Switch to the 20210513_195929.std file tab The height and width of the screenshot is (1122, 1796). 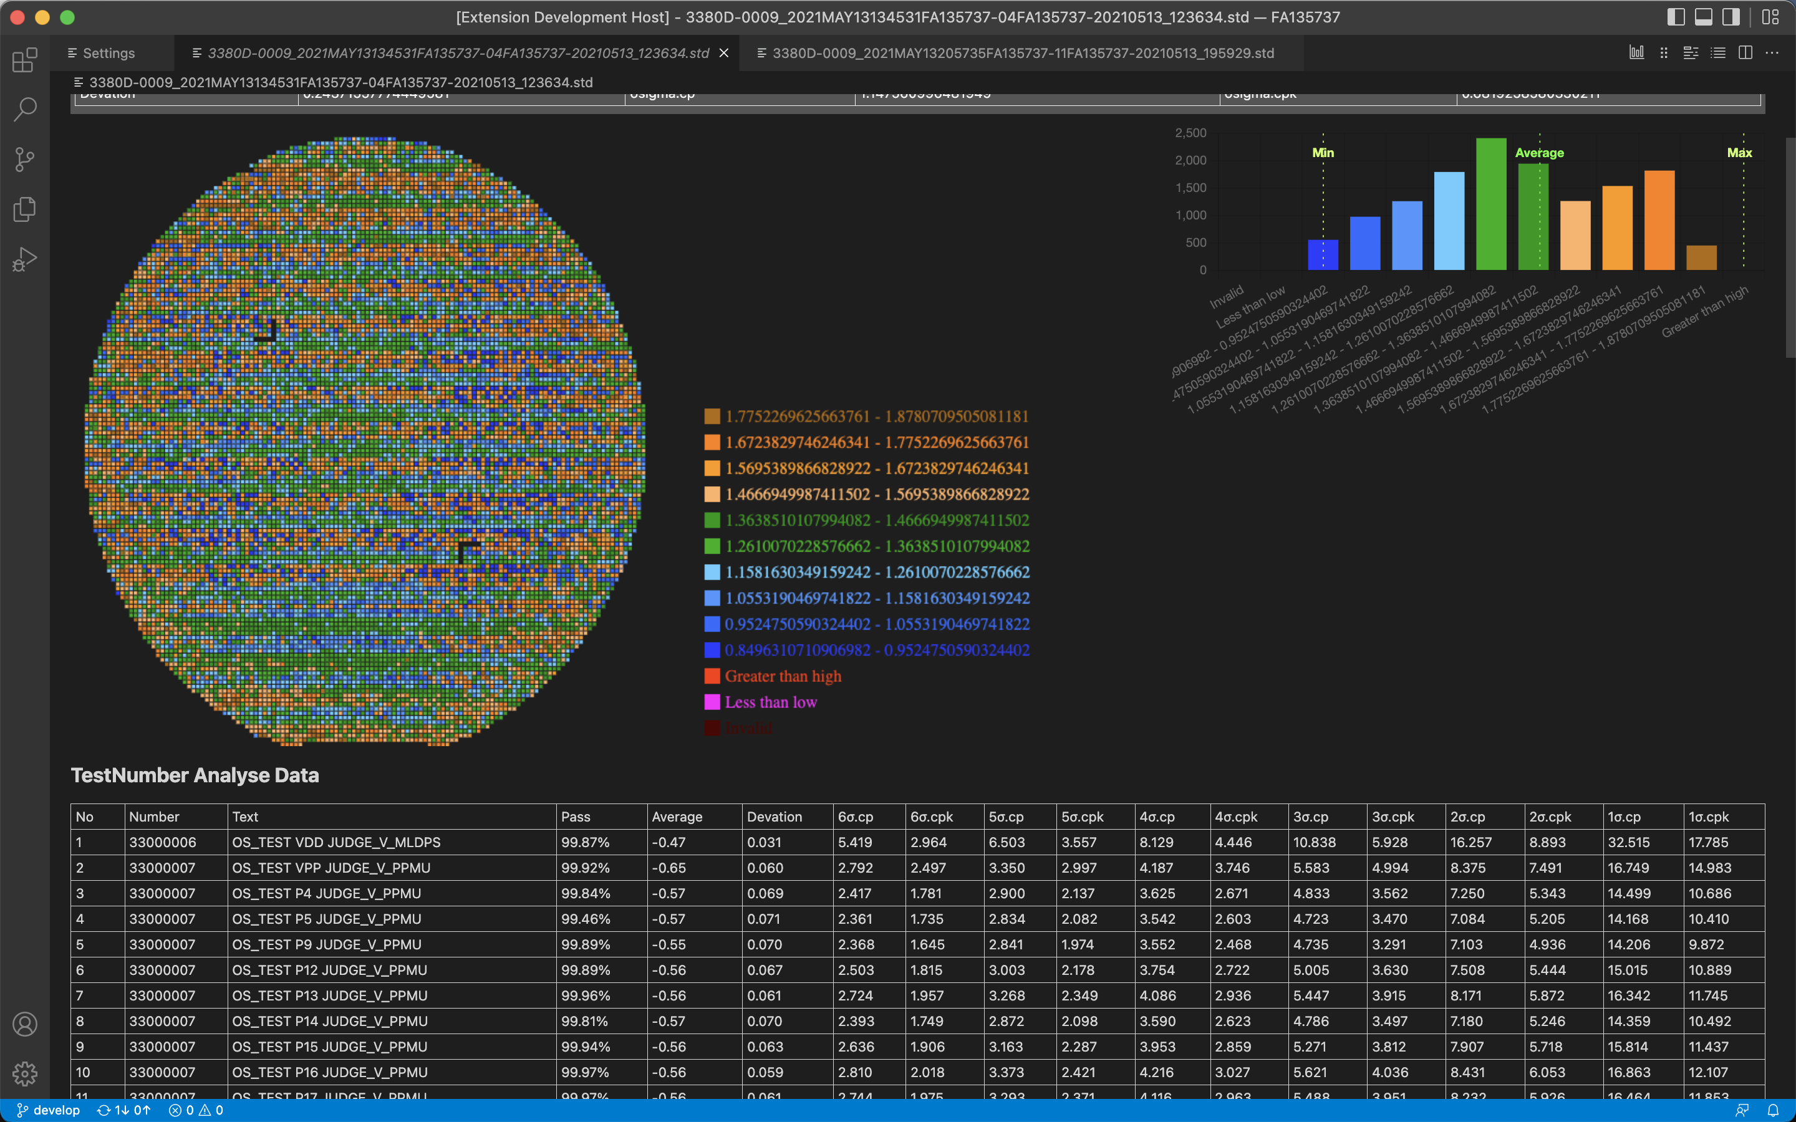1023,54
